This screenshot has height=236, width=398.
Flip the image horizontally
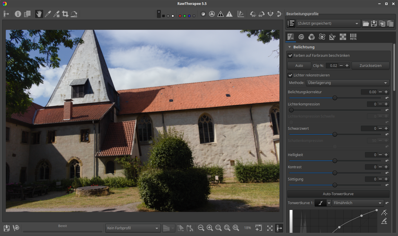[x=270, y=14]
